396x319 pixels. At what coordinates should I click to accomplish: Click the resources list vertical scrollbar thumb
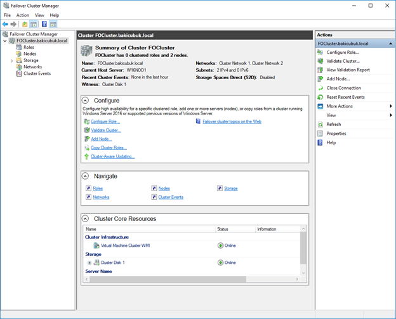click(303, 248)
